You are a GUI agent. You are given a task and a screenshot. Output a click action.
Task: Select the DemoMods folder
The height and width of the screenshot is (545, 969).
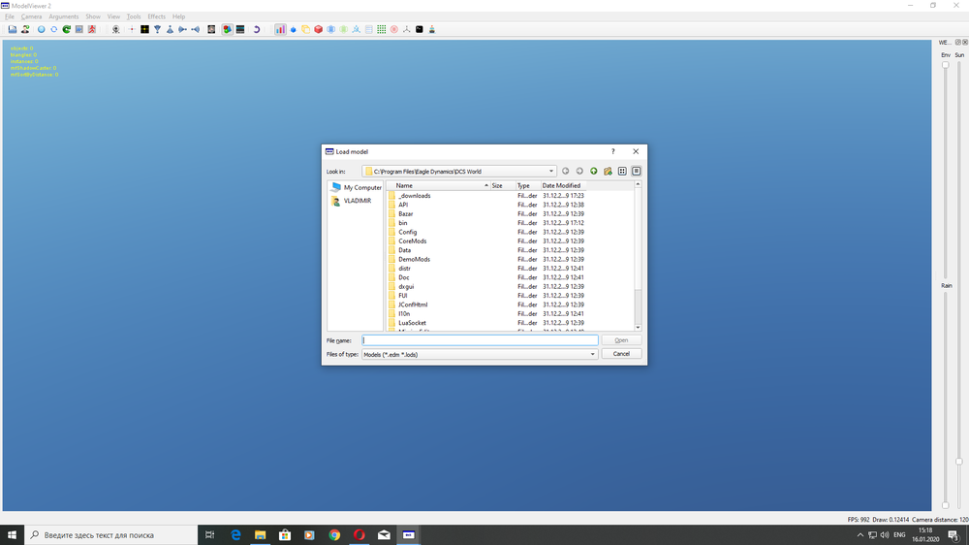(x=414, y=259)
